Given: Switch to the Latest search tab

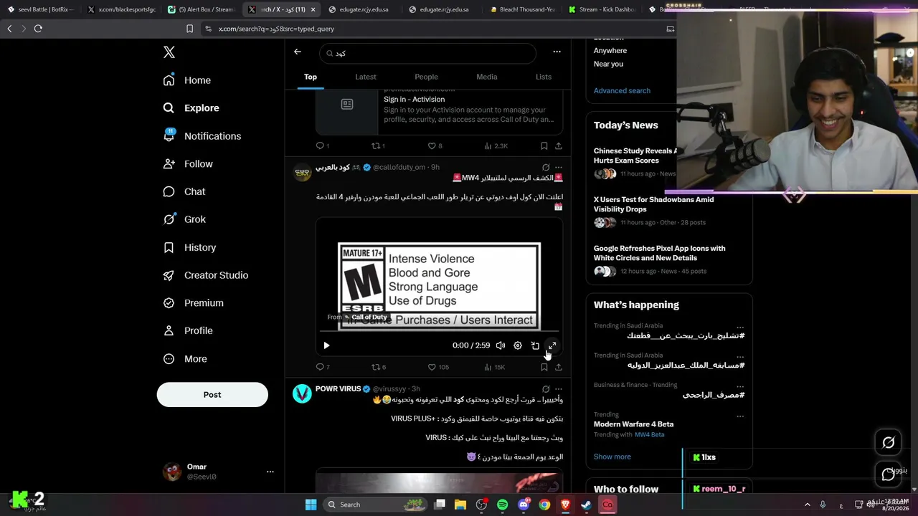Looking at the screenshot, I should (x=366, y=77).
